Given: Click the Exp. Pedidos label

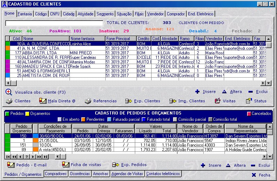Looking at the screenshot, I should click(134, 165).
